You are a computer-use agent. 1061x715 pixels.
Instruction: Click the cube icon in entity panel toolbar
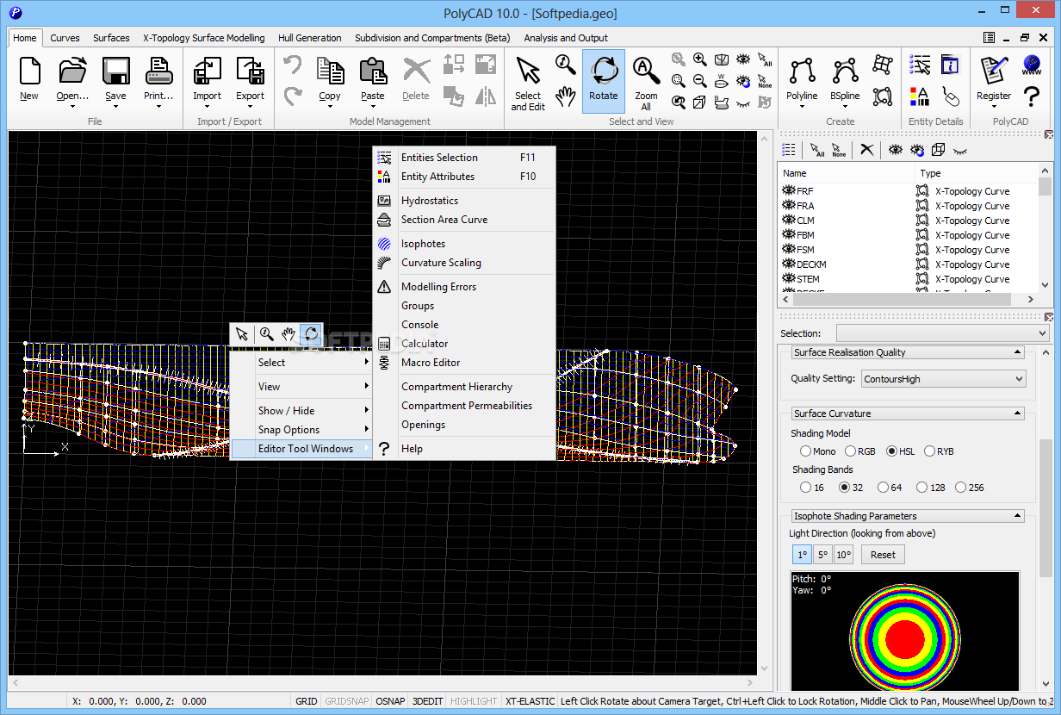(938, 150)
